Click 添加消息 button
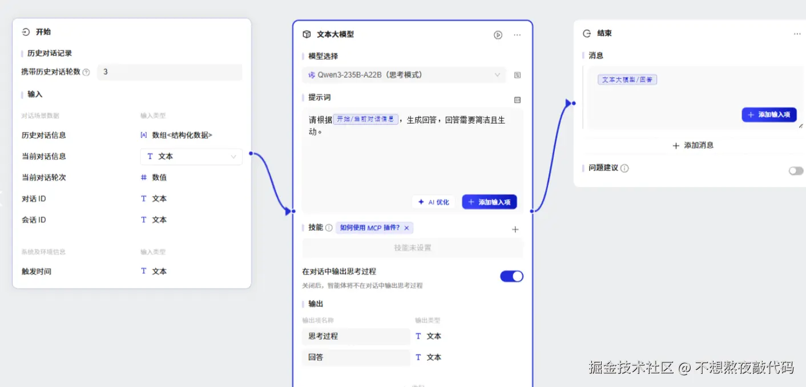The image size is (806, 387). pos(693,145)
